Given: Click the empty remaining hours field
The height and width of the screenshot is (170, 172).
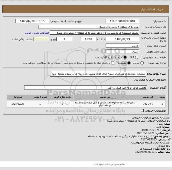Looking at the screenshot, I should (41, 39).
